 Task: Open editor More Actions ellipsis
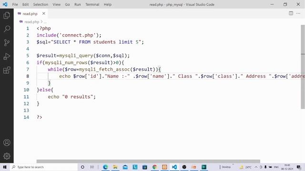(x=298, y=13)
